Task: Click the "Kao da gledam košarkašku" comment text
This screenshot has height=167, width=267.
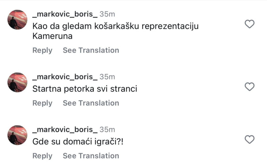Action: (x=115, y=26)
